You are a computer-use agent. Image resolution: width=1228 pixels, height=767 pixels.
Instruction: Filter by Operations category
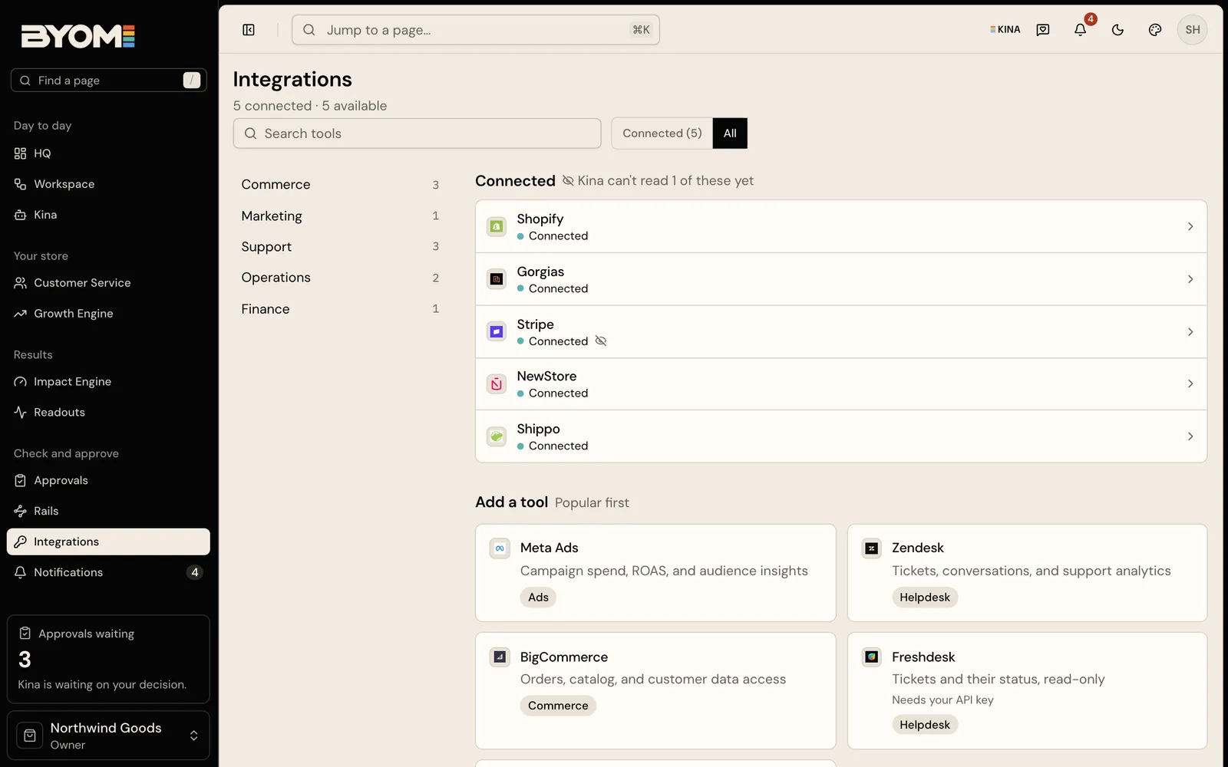(340, 278)
